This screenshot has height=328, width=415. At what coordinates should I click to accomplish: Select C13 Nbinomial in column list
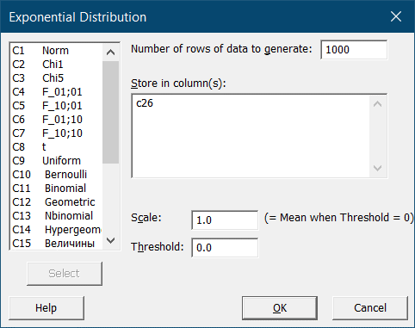[x=56, y=216]
